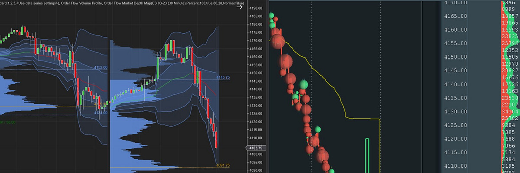Click the green bubble near 4140 level
This screenshot has width=520, height=173.
[x=304, y=84]
